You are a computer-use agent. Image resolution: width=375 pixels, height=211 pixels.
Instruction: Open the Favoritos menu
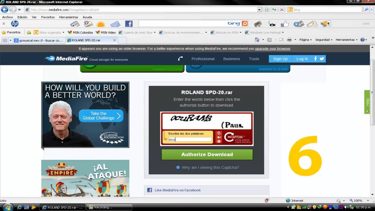[48, 17]
